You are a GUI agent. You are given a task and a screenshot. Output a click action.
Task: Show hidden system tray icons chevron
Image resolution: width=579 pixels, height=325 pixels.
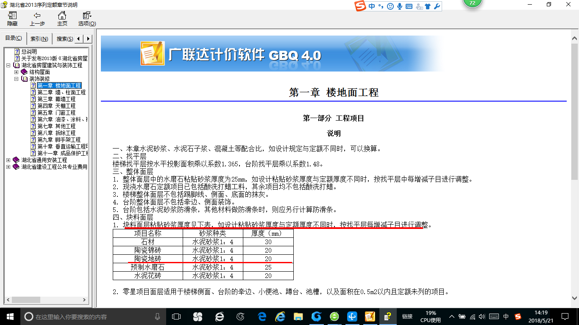point(452,317)
